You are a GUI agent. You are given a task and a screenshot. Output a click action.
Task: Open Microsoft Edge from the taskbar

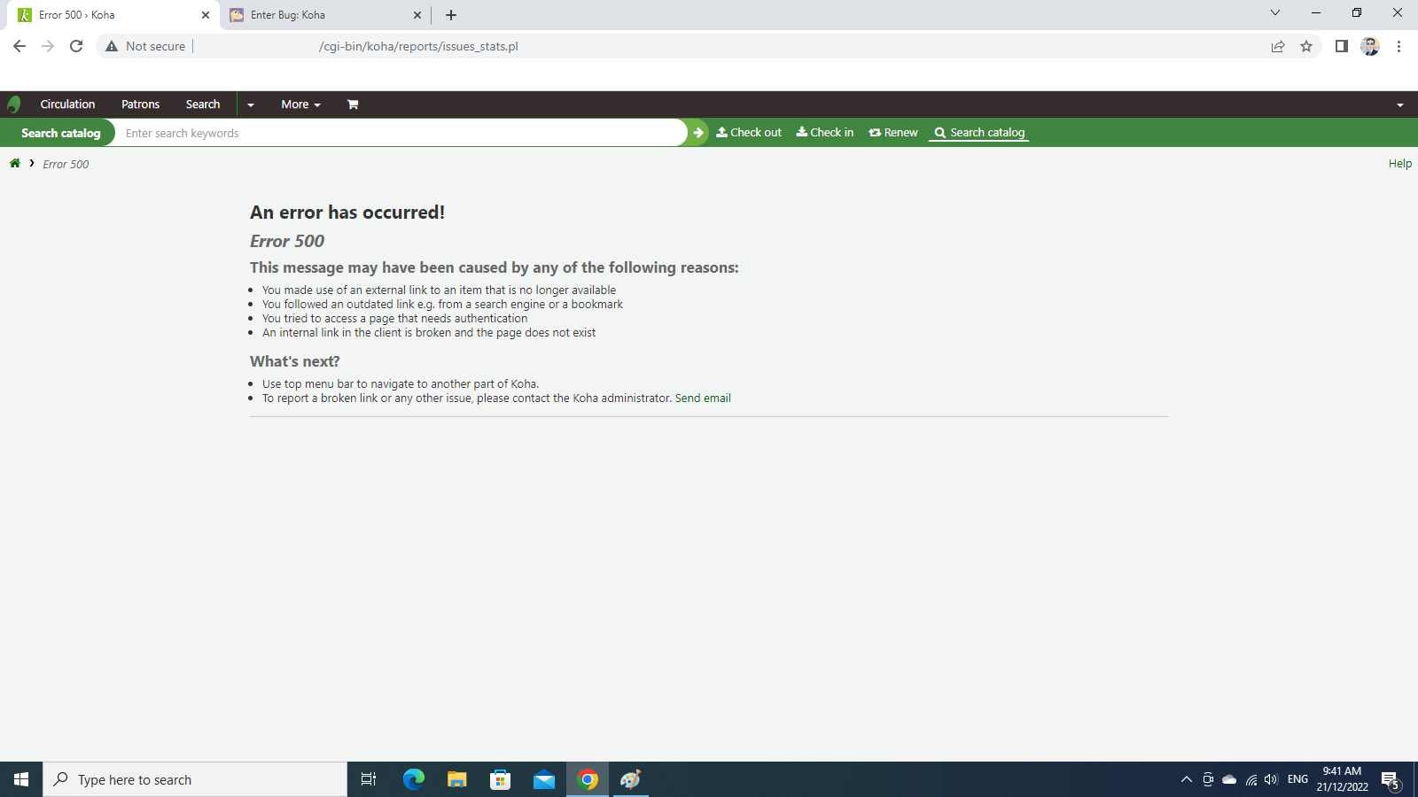click(x=414, y=779)
